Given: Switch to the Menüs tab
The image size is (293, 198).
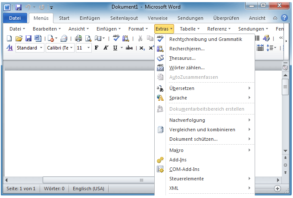Looking at the screenshot, I should [41, 18].
